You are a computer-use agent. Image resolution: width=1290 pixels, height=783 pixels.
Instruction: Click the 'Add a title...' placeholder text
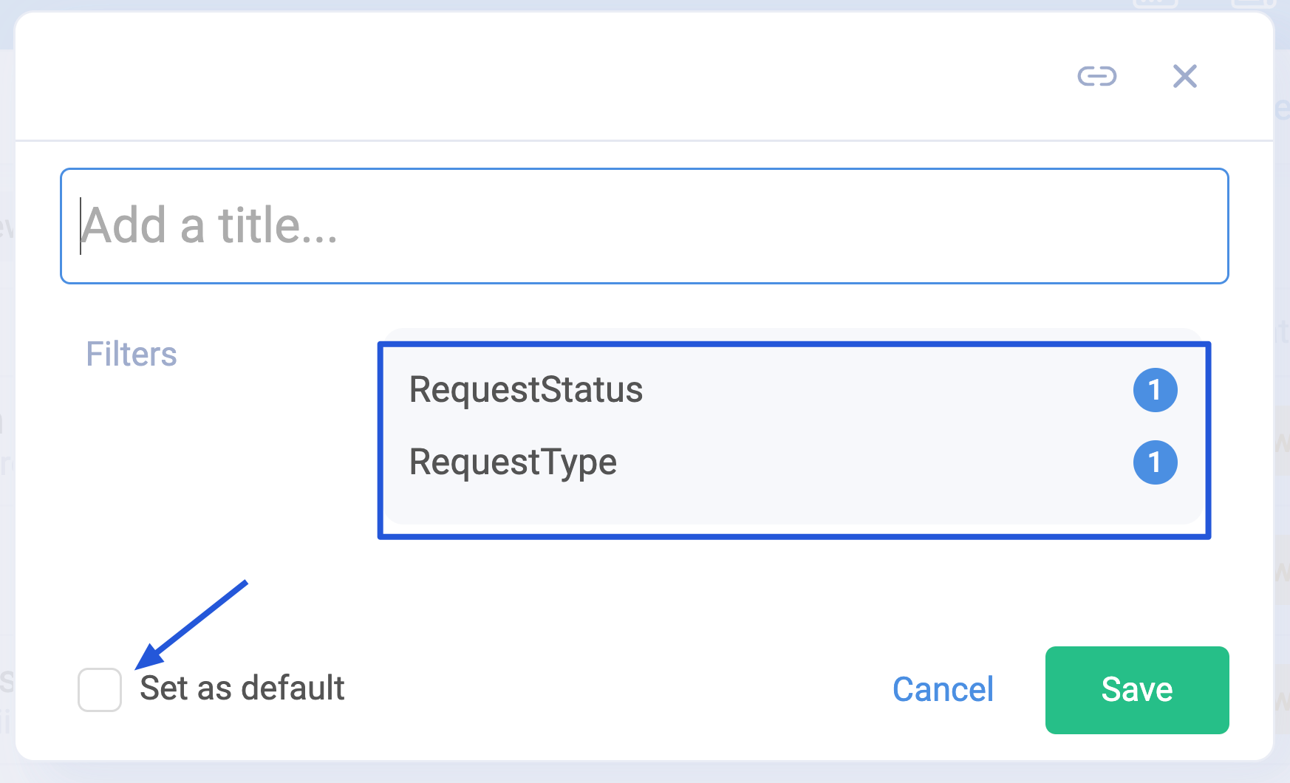pos(210,226)
